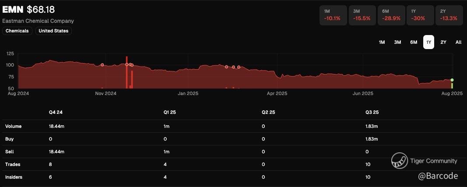Select the 1M chart range tab
Viewport: 467px width, 187px height.
[x=382, y=42]
